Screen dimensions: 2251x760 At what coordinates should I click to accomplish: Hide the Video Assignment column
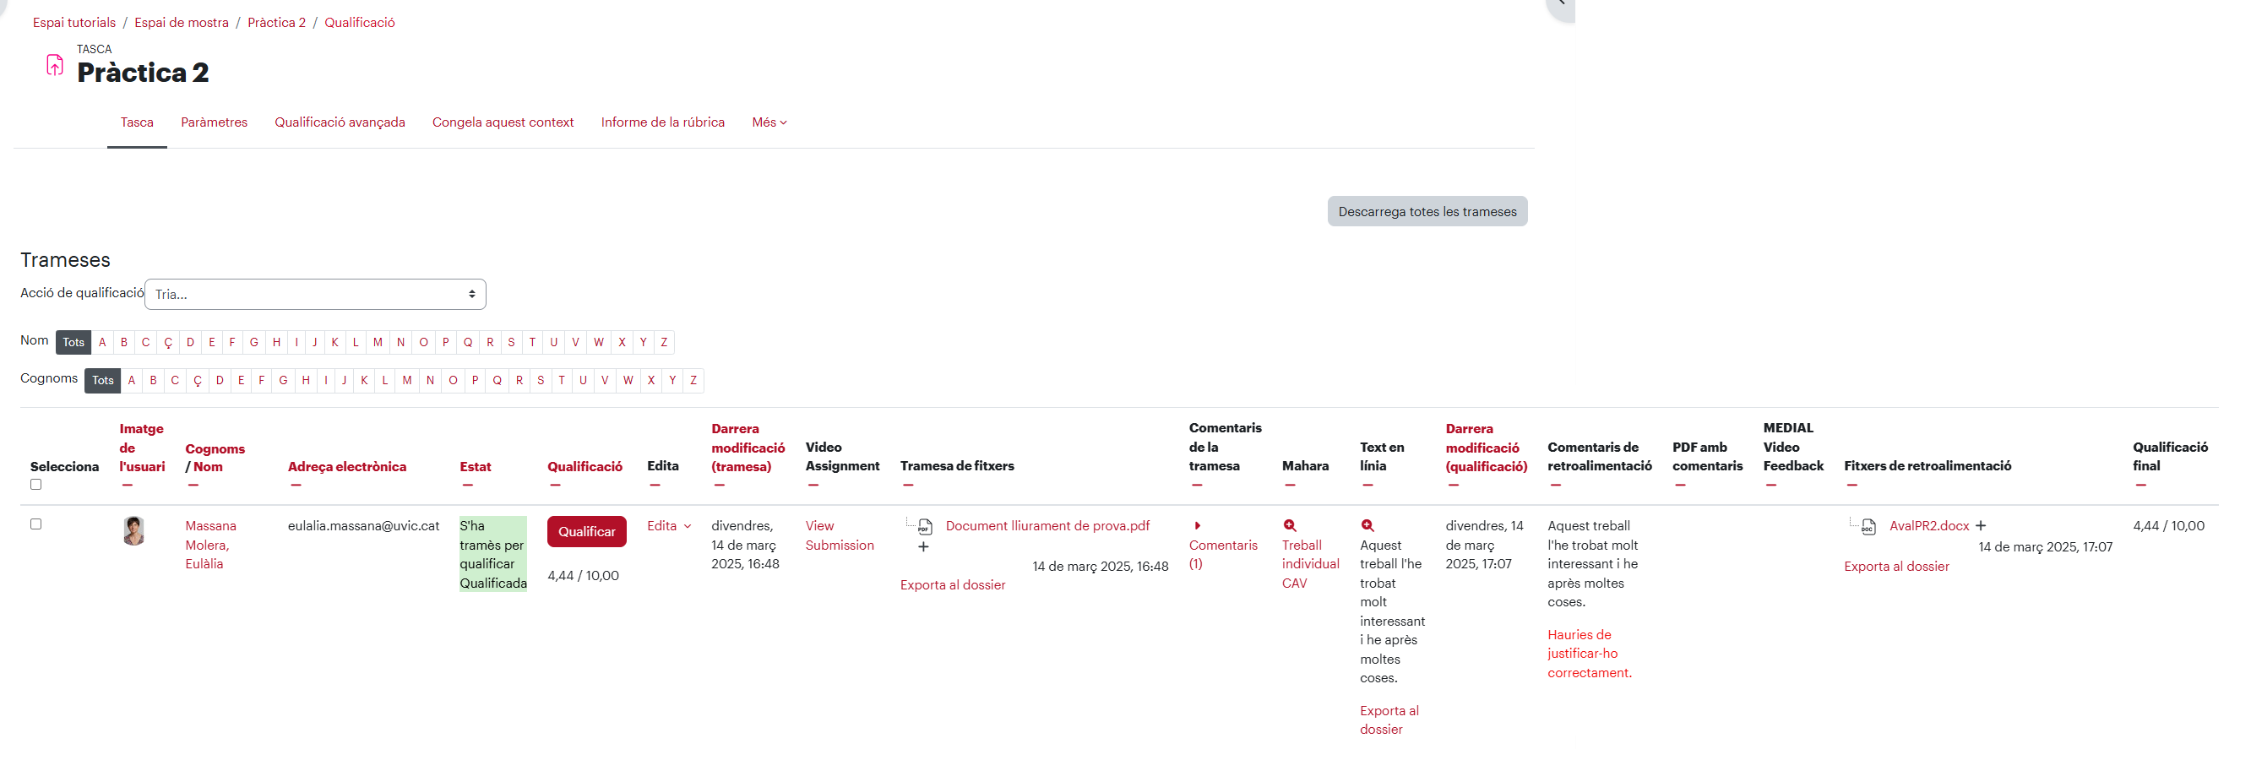click(813, 486)
